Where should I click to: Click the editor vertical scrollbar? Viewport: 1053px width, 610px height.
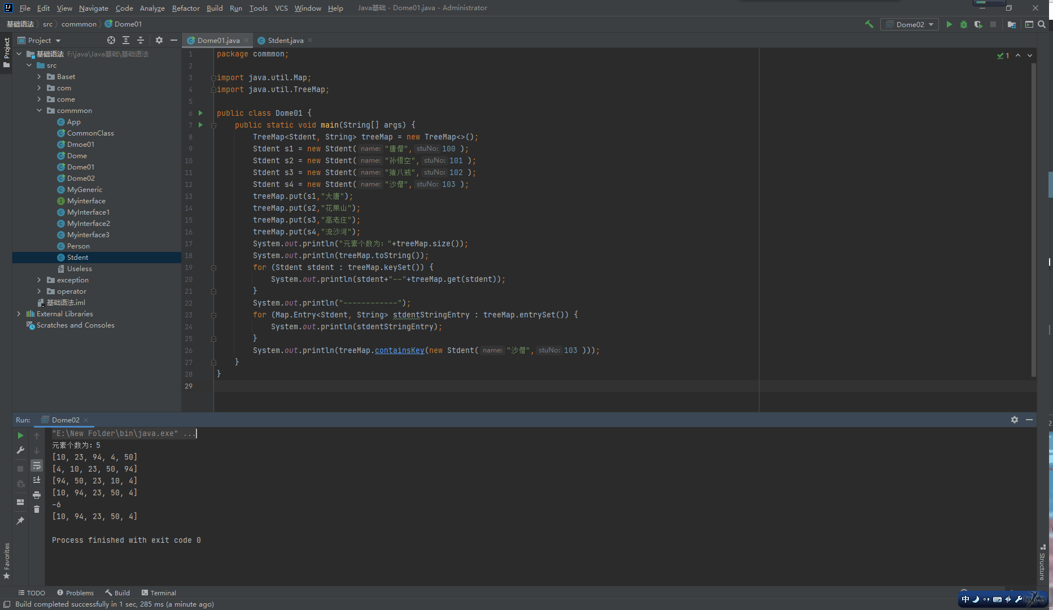[x=1033, y=220]
